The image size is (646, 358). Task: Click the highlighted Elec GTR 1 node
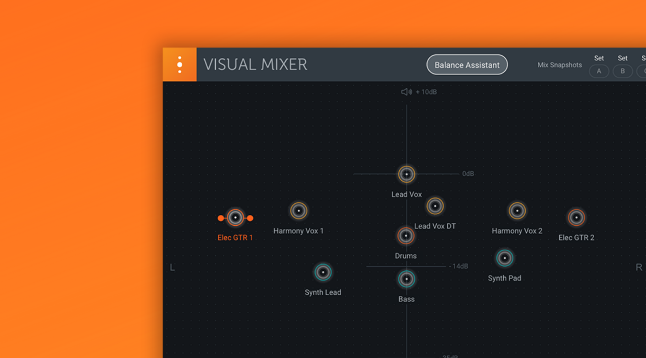click(x=235, y=218)
